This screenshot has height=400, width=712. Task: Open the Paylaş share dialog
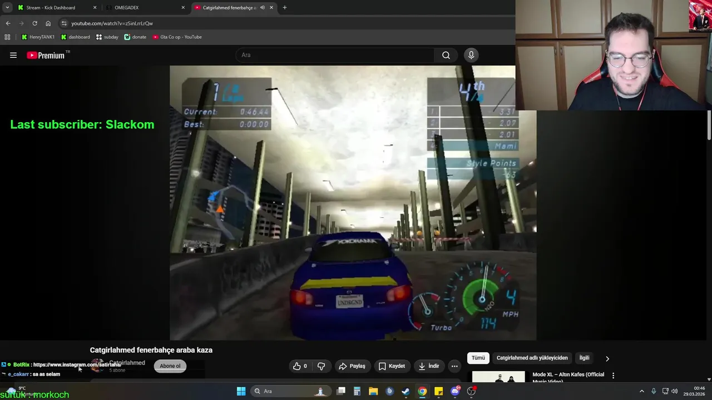352,366
